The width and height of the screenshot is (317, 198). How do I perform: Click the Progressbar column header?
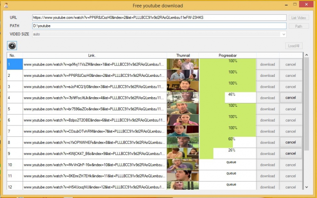tap(228, 56)
